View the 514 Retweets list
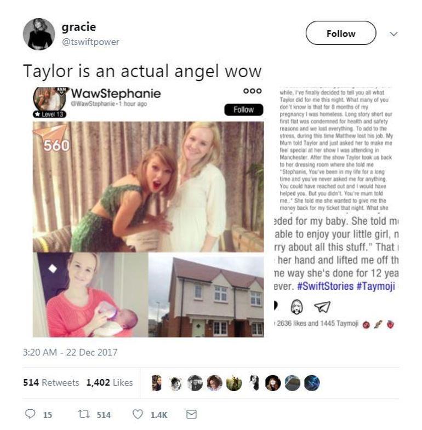The width and height of the screenshot is (422, 430). pyautogui.click(x=51, y=382)
